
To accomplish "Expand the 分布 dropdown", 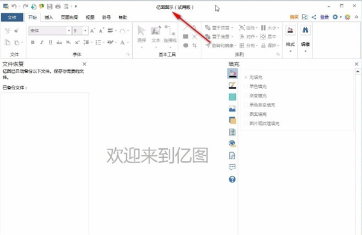I will pos(257,45).
